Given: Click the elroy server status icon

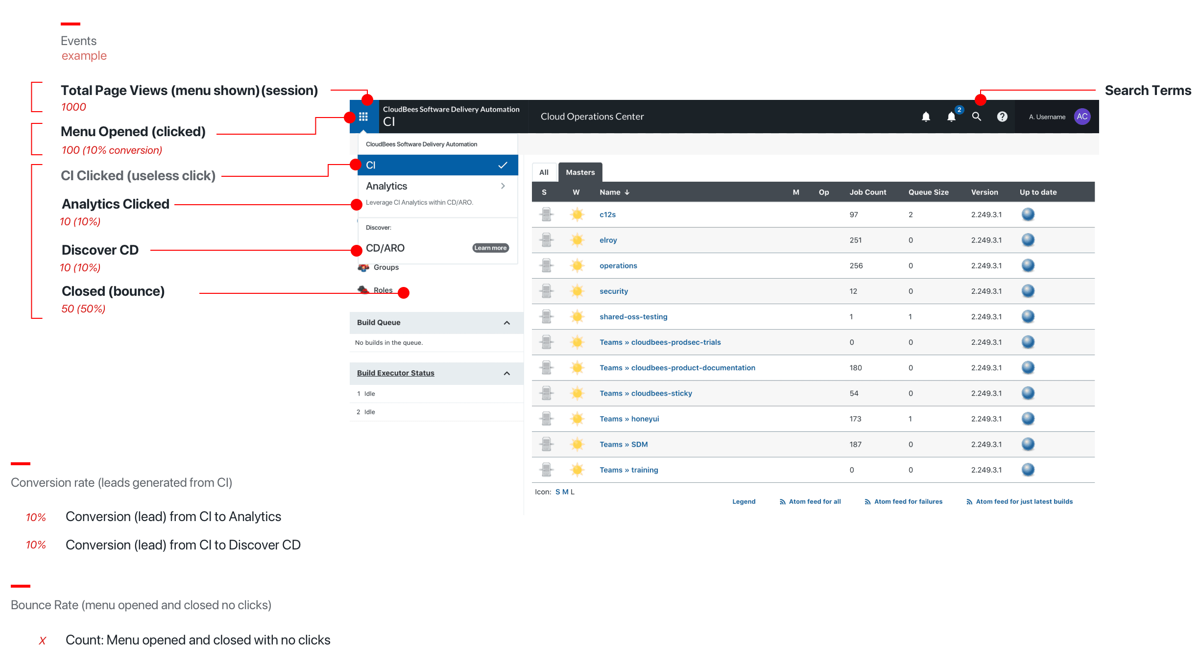Looking at the screenshot, I should [547, 240].
